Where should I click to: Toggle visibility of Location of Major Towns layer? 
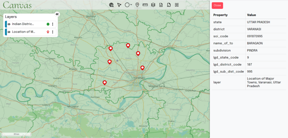[x=9, y=32]
